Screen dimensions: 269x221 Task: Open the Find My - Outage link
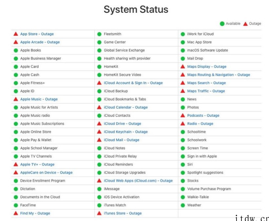pos(35,213)
